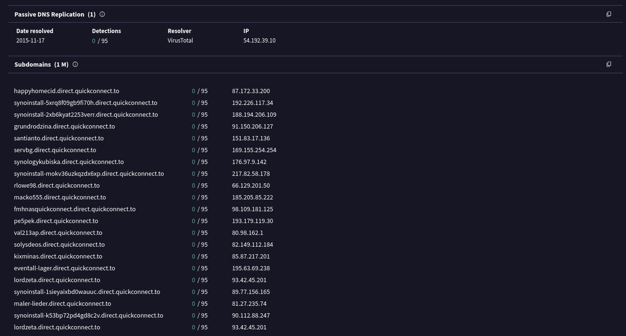This screenshot has width=626, height=336.
Task: Click IP address 195.63.69.238
Action: tap(251, 268)
